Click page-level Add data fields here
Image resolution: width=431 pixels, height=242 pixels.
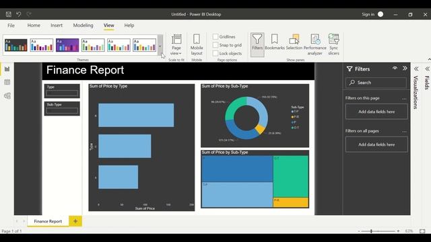coord(376,112)
